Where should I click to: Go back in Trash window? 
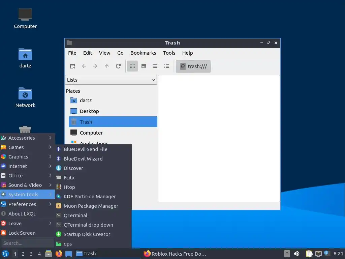point(84,66)
